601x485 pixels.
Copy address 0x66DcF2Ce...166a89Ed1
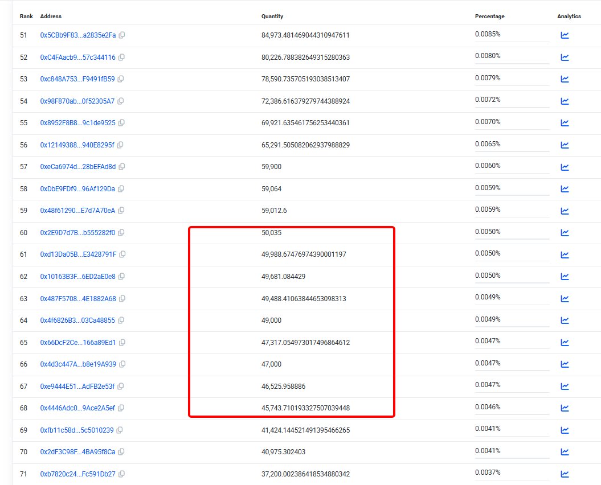coord(122,343)
